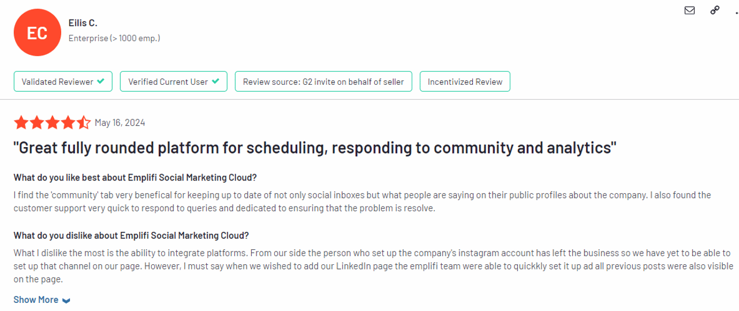Click the Verified Current User green checkmark
The height and width of the screenshot is (311, 739).
point(216,81)
